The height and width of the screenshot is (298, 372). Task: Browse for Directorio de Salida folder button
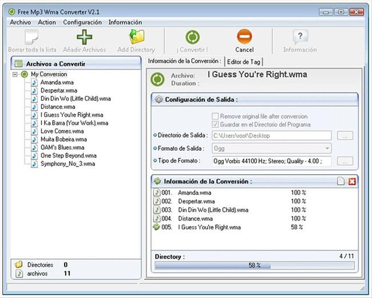(345, 136)
